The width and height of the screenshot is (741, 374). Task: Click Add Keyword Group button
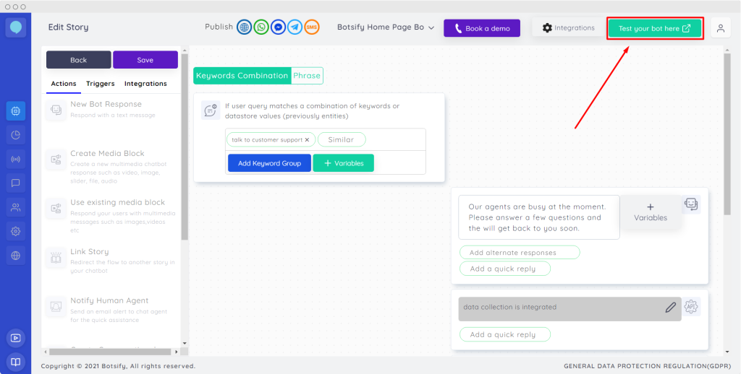(269, 163)
